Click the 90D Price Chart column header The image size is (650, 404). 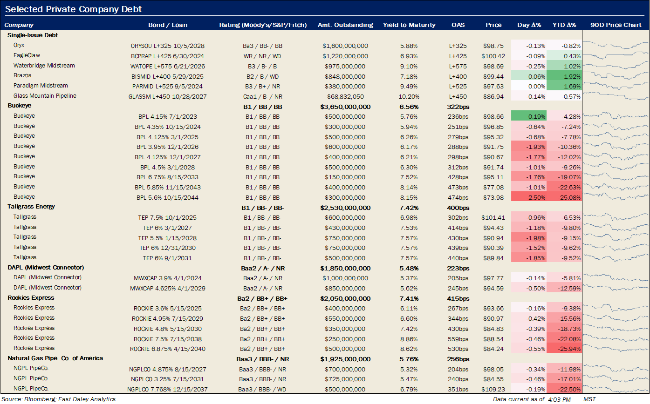616,25
